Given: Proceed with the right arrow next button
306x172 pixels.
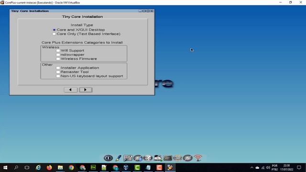Looking at the screenshot, I should [86, 90].
